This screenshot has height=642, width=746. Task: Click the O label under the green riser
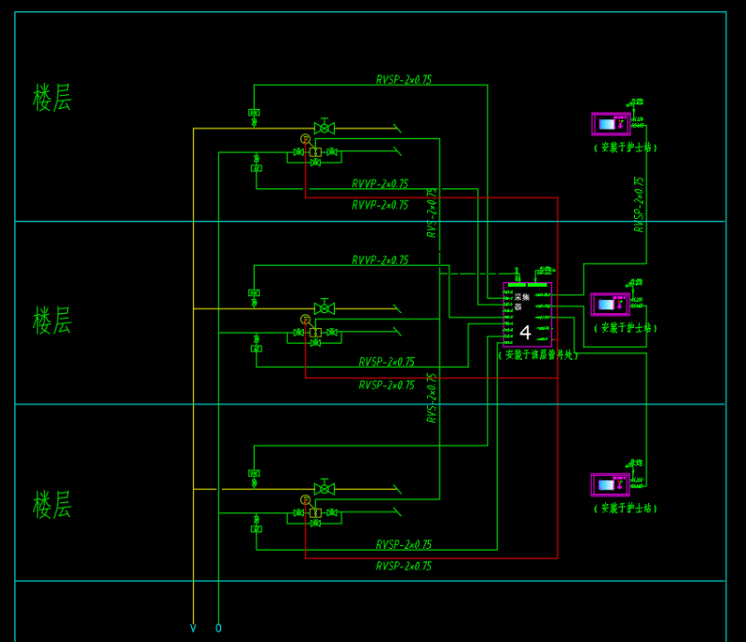[218, 628]
